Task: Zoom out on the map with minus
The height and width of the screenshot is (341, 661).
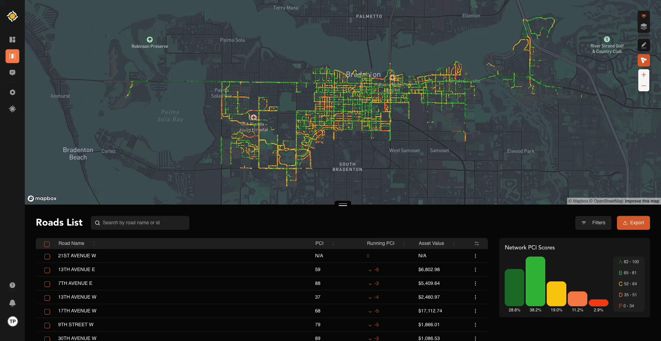Action: (643, 86)
